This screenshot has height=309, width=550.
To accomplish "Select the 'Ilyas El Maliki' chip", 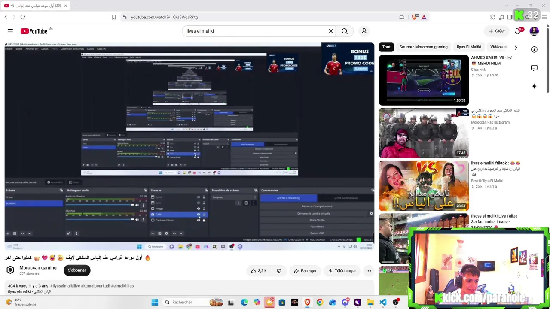I will (469, 47).
